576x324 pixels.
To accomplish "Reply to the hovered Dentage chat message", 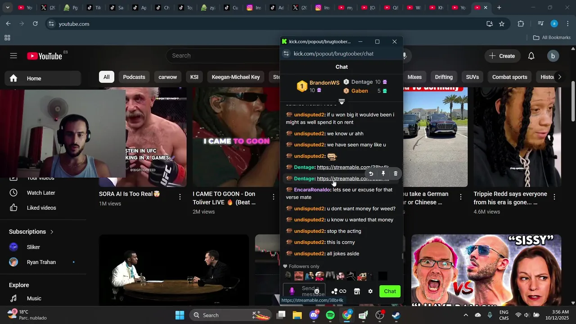I will pos(371,174).
